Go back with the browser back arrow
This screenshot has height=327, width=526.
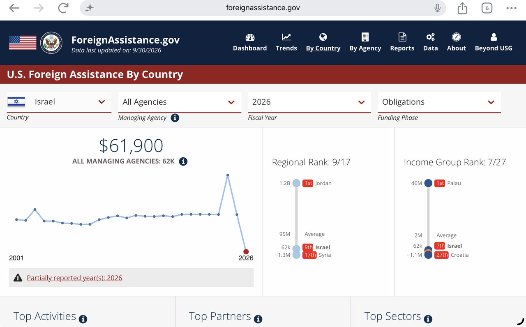[14, 8]
